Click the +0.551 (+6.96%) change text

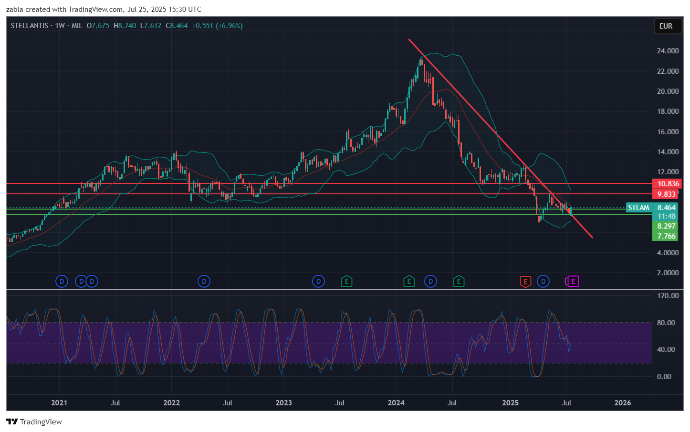click(x=217, y=26)
